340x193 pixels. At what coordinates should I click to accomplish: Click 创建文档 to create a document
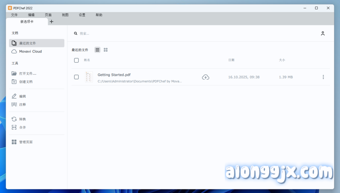pos(26,82)
